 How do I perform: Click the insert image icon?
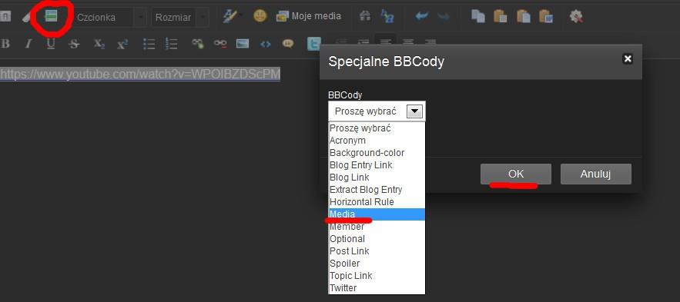243,43
